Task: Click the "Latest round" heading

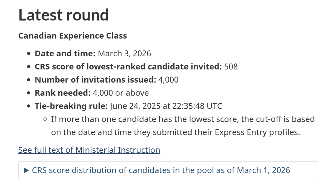Action: pyautogui.click(x=63, y=15)
